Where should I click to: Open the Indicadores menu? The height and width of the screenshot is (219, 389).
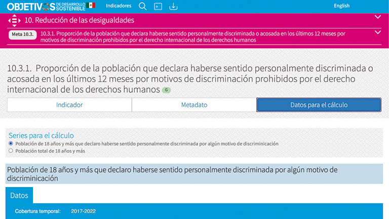119,6
